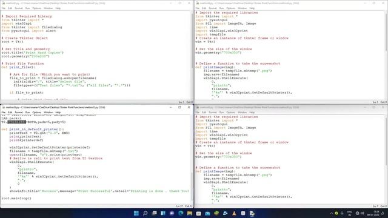The image size is (388, 218).
Task: Open File menu in top-right IDLE window
Action: point(198,8)
